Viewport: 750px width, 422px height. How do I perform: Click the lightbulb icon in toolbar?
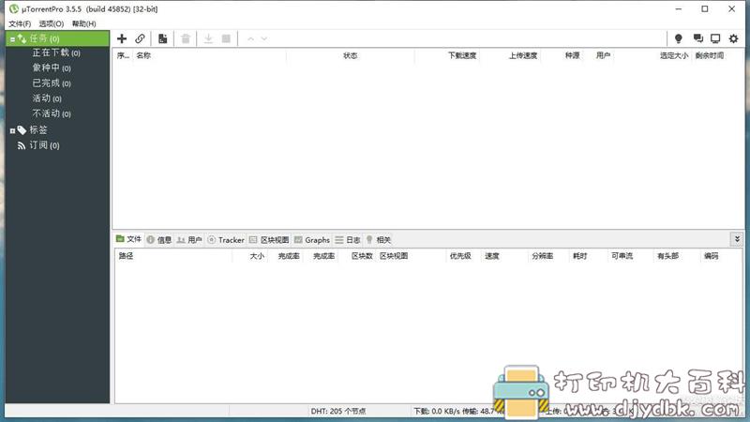678,38
